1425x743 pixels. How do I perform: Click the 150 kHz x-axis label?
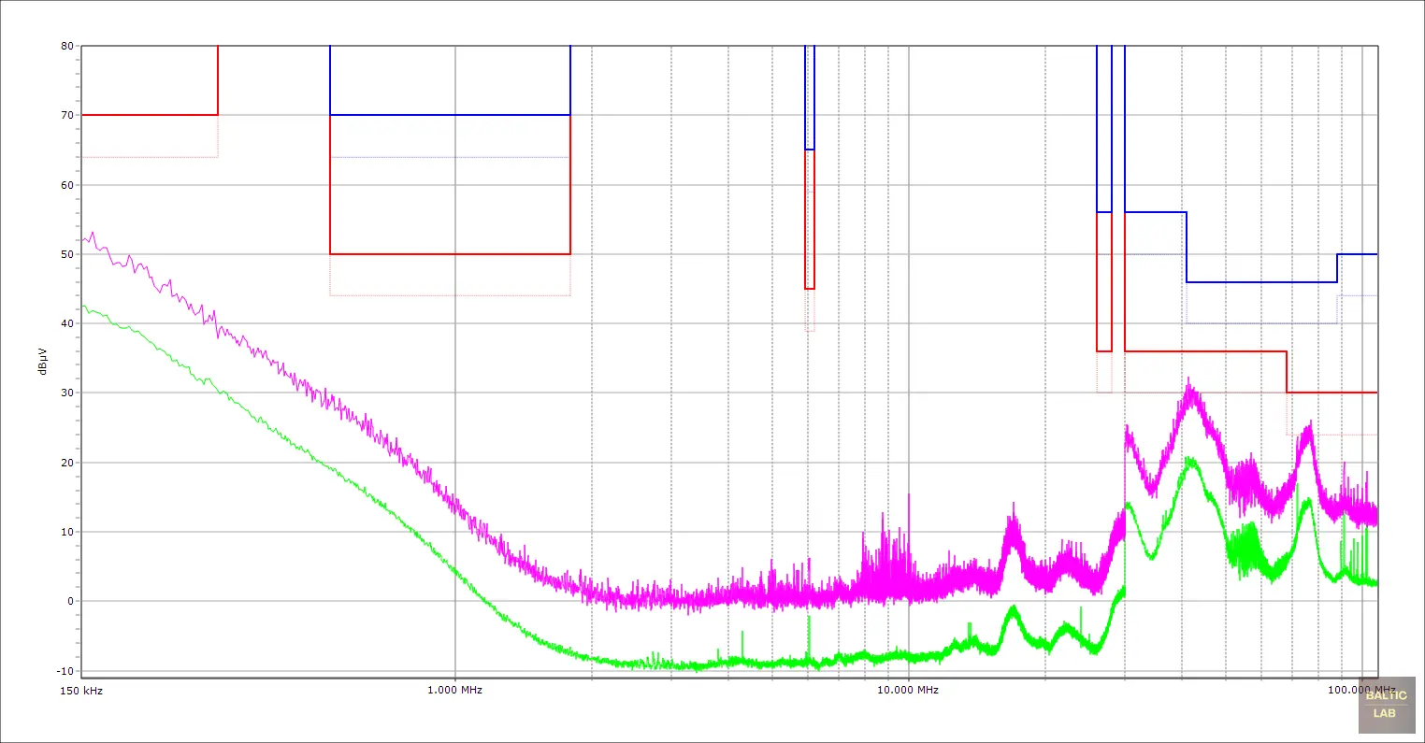click(83, 691)
